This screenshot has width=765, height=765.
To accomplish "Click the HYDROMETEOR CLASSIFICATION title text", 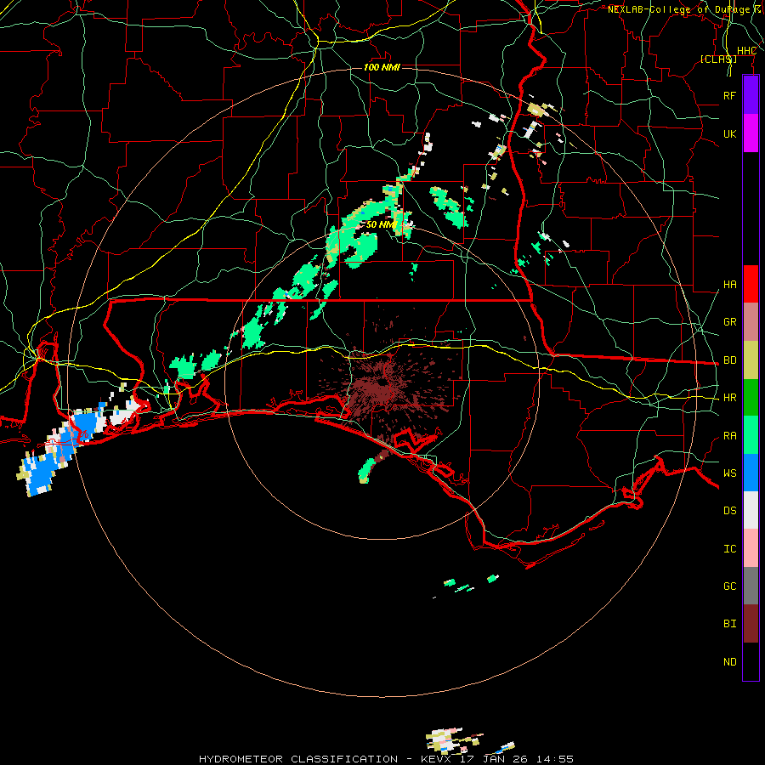I will pos(298,759).
